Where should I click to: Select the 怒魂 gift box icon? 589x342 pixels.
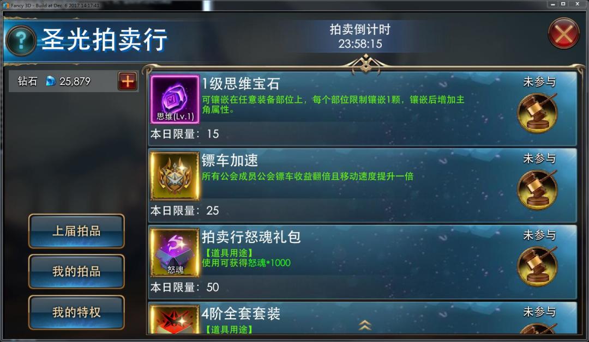175,252
